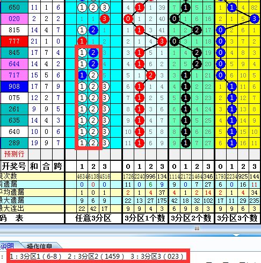261x263 pixels.
Task: Click the red ball 3 in row 777
Action: click(162, 41)
